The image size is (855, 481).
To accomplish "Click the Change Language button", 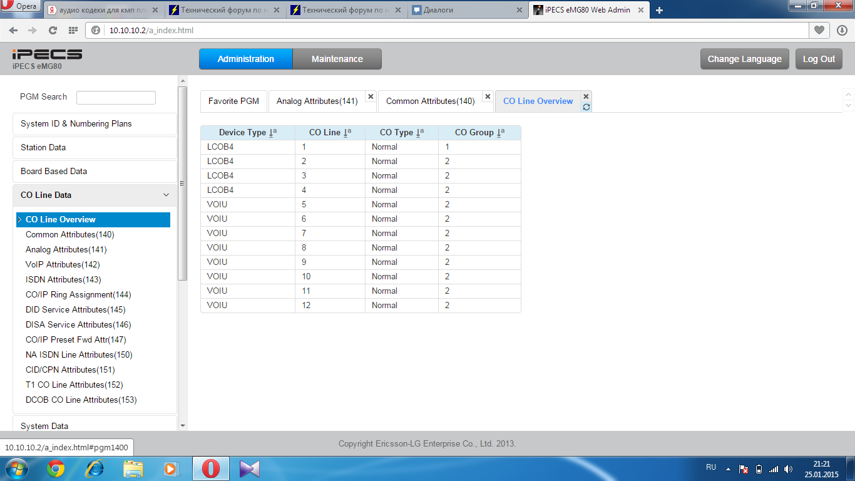I will point(744,59).
